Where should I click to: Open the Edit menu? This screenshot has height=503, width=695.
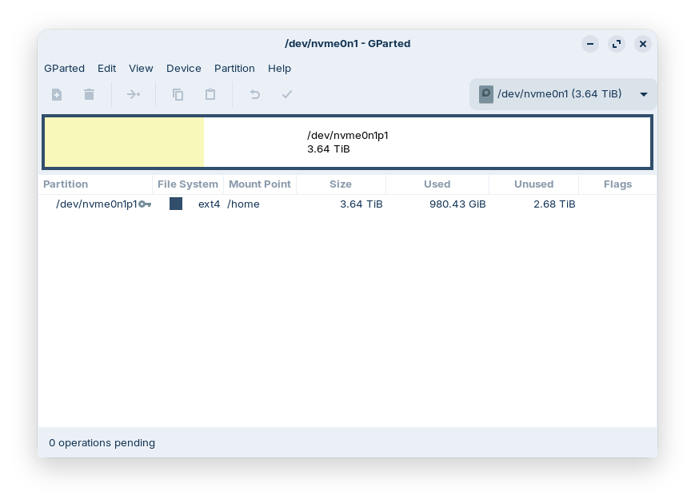click(107, 69)
